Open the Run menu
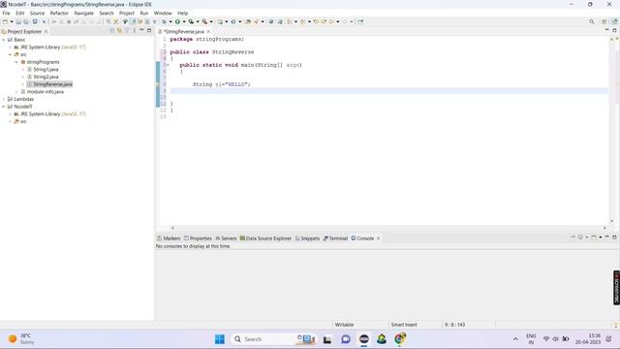620x349 pixels. [x=144, y=13]
